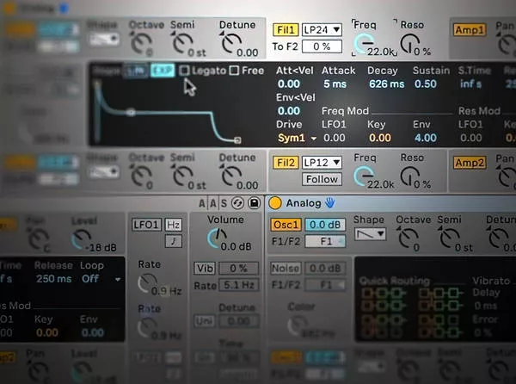
Task: Toggle the LFO1 switch
Action: 146,225
